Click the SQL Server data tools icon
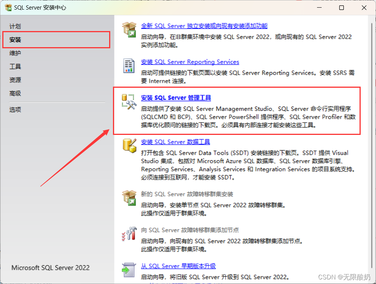This screenshot has height=284, width=376. point(129,145)
